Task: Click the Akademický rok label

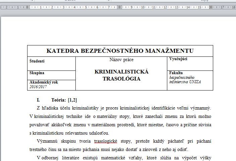Action: pos(44,82)
